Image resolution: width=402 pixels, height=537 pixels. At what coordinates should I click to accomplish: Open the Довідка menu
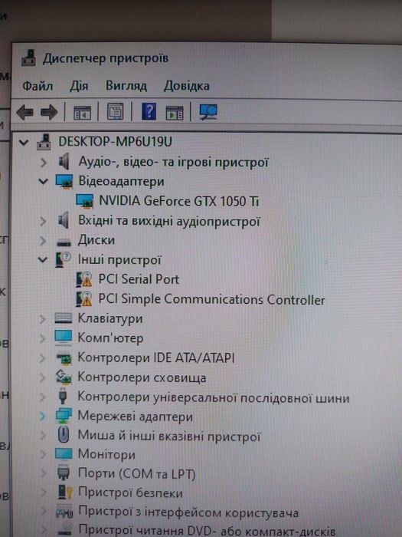tap(187, 86)
